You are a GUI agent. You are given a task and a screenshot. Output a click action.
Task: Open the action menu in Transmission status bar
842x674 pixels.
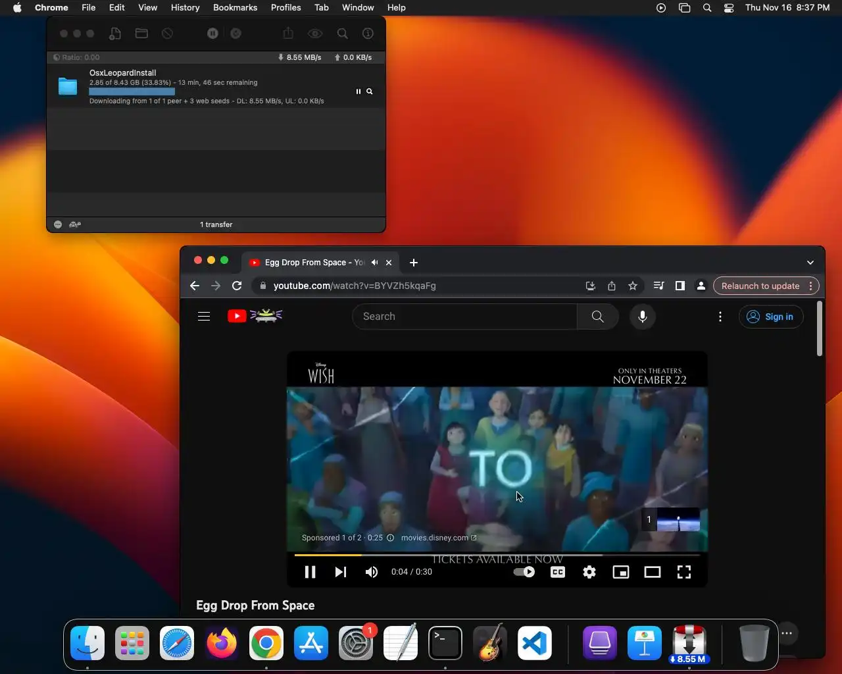(58, 224)
